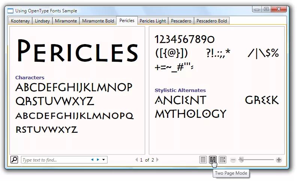This screenshot has width=297, height=181.
Task: Go to next page arrow
Action: 157,160
